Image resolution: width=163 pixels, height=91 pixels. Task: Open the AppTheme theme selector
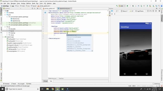[x=139, y=11]
